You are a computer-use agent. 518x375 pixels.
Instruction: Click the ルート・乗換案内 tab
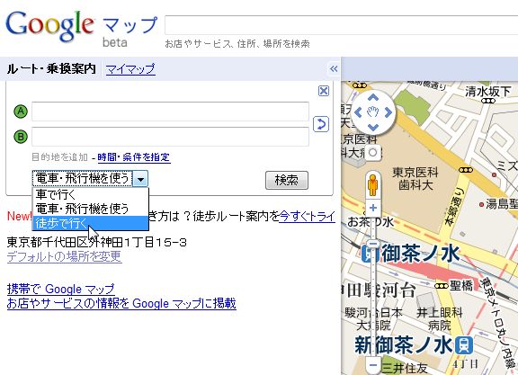(51, 69)
